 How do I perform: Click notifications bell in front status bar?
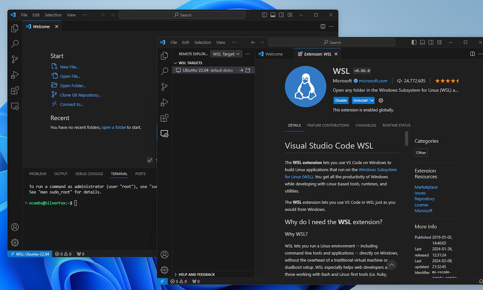pyautogui.click(x=481, y=281)
